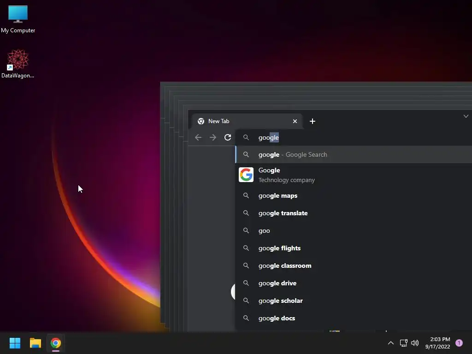Expand Chrome's tab search chevron
472x354 pixels.
tap(466, 116)
